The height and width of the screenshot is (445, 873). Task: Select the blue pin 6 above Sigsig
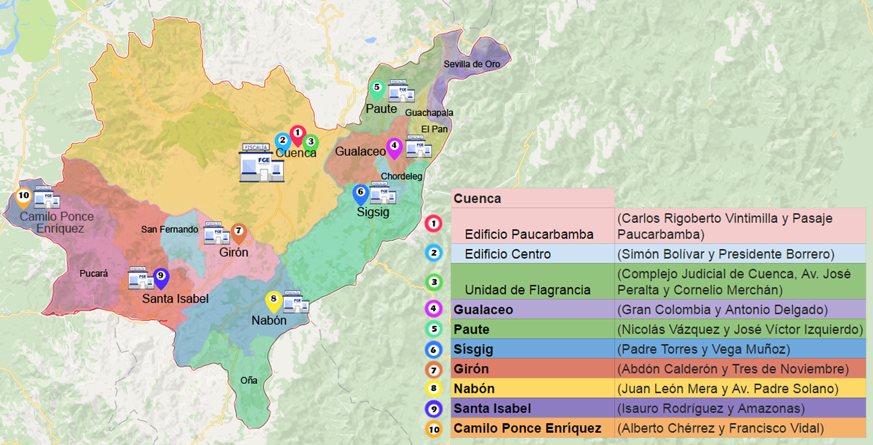click(360, 193)
